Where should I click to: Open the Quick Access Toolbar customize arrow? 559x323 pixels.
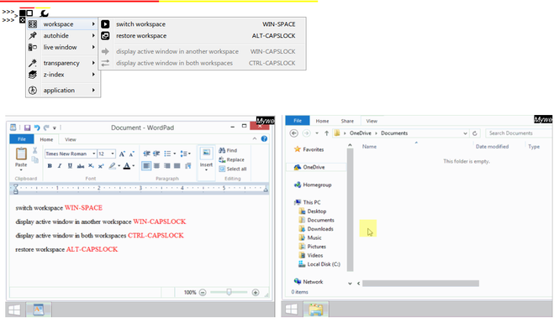(x=55, y=128)
